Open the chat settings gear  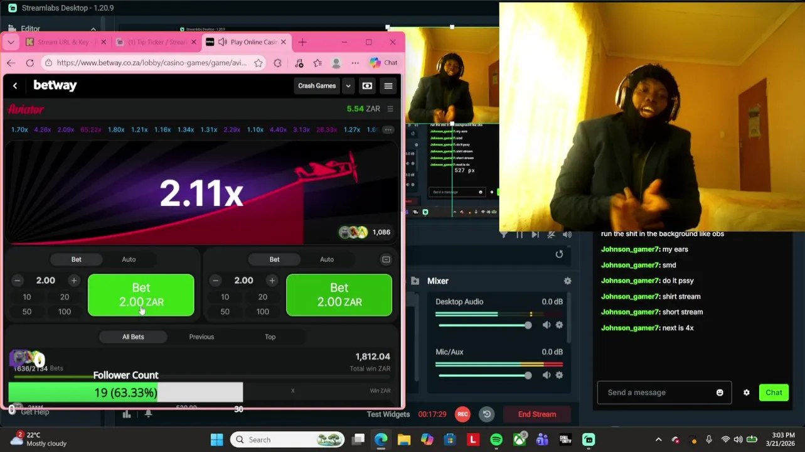point(747,392)
